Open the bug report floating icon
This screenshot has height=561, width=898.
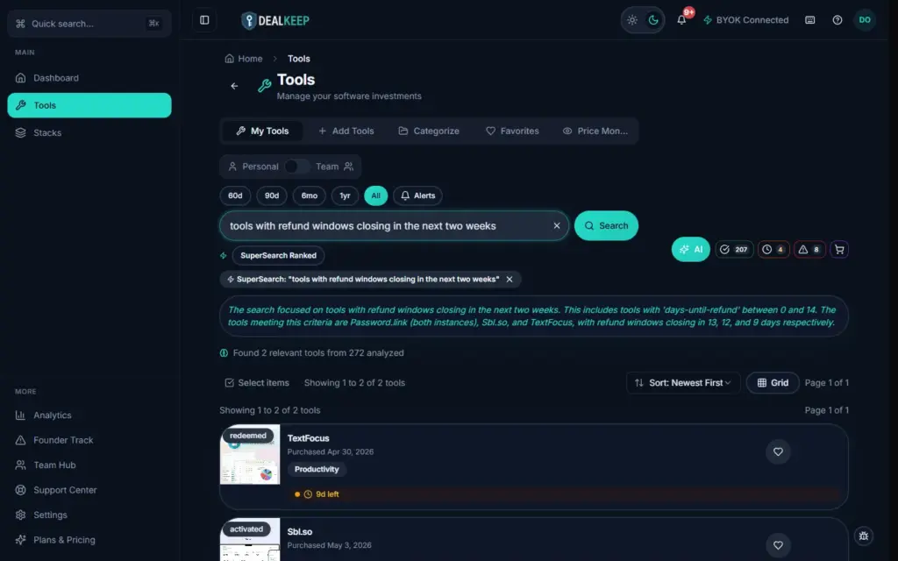pos(864,536)
